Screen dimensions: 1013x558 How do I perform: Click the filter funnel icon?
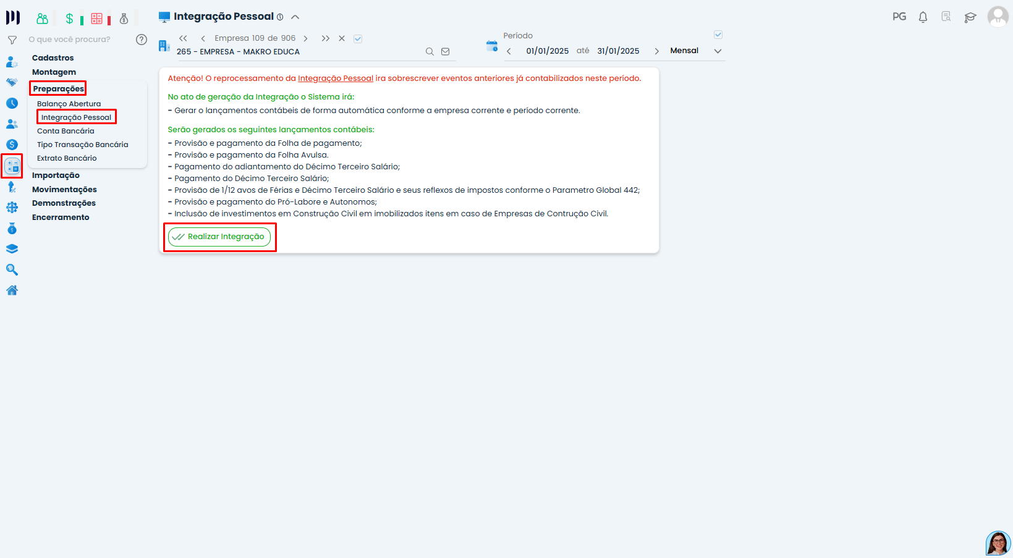click(x=12, y=40)
